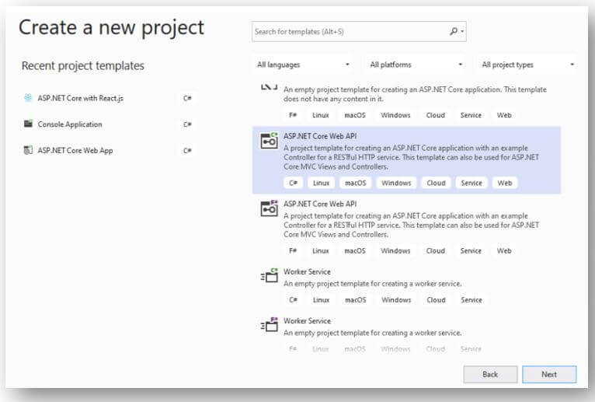595x402 pixels.
Task: Select the highlighted ASP.NET Core Web API title
Action: coord(320,136)
